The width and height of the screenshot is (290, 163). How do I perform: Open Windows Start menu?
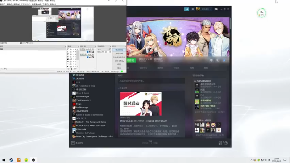pos(4,160)
